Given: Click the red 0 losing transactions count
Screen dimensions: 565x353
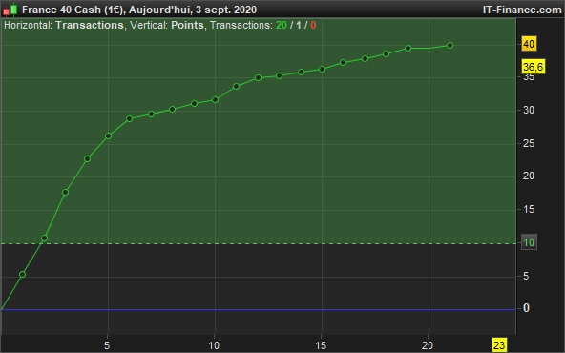Looking at the screenshot, I should click(x=313, y=25).
